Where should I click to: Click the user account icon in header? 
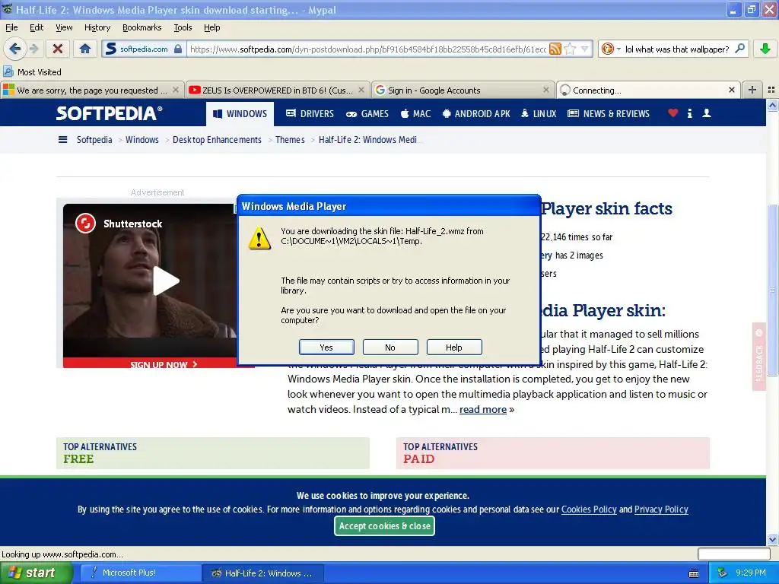click(x=707, y=113)
